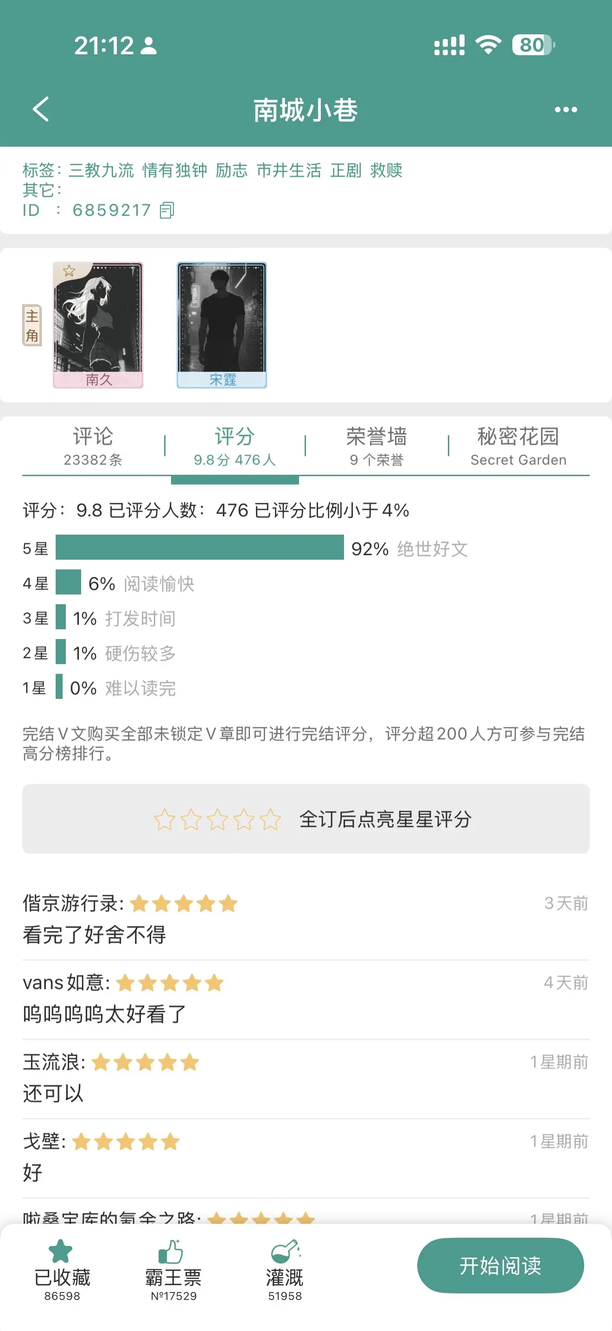This screenshot has width=612, height=1331.
Task: Open the 秘密花园 Secret Garden tab
Action: point(518,446)
